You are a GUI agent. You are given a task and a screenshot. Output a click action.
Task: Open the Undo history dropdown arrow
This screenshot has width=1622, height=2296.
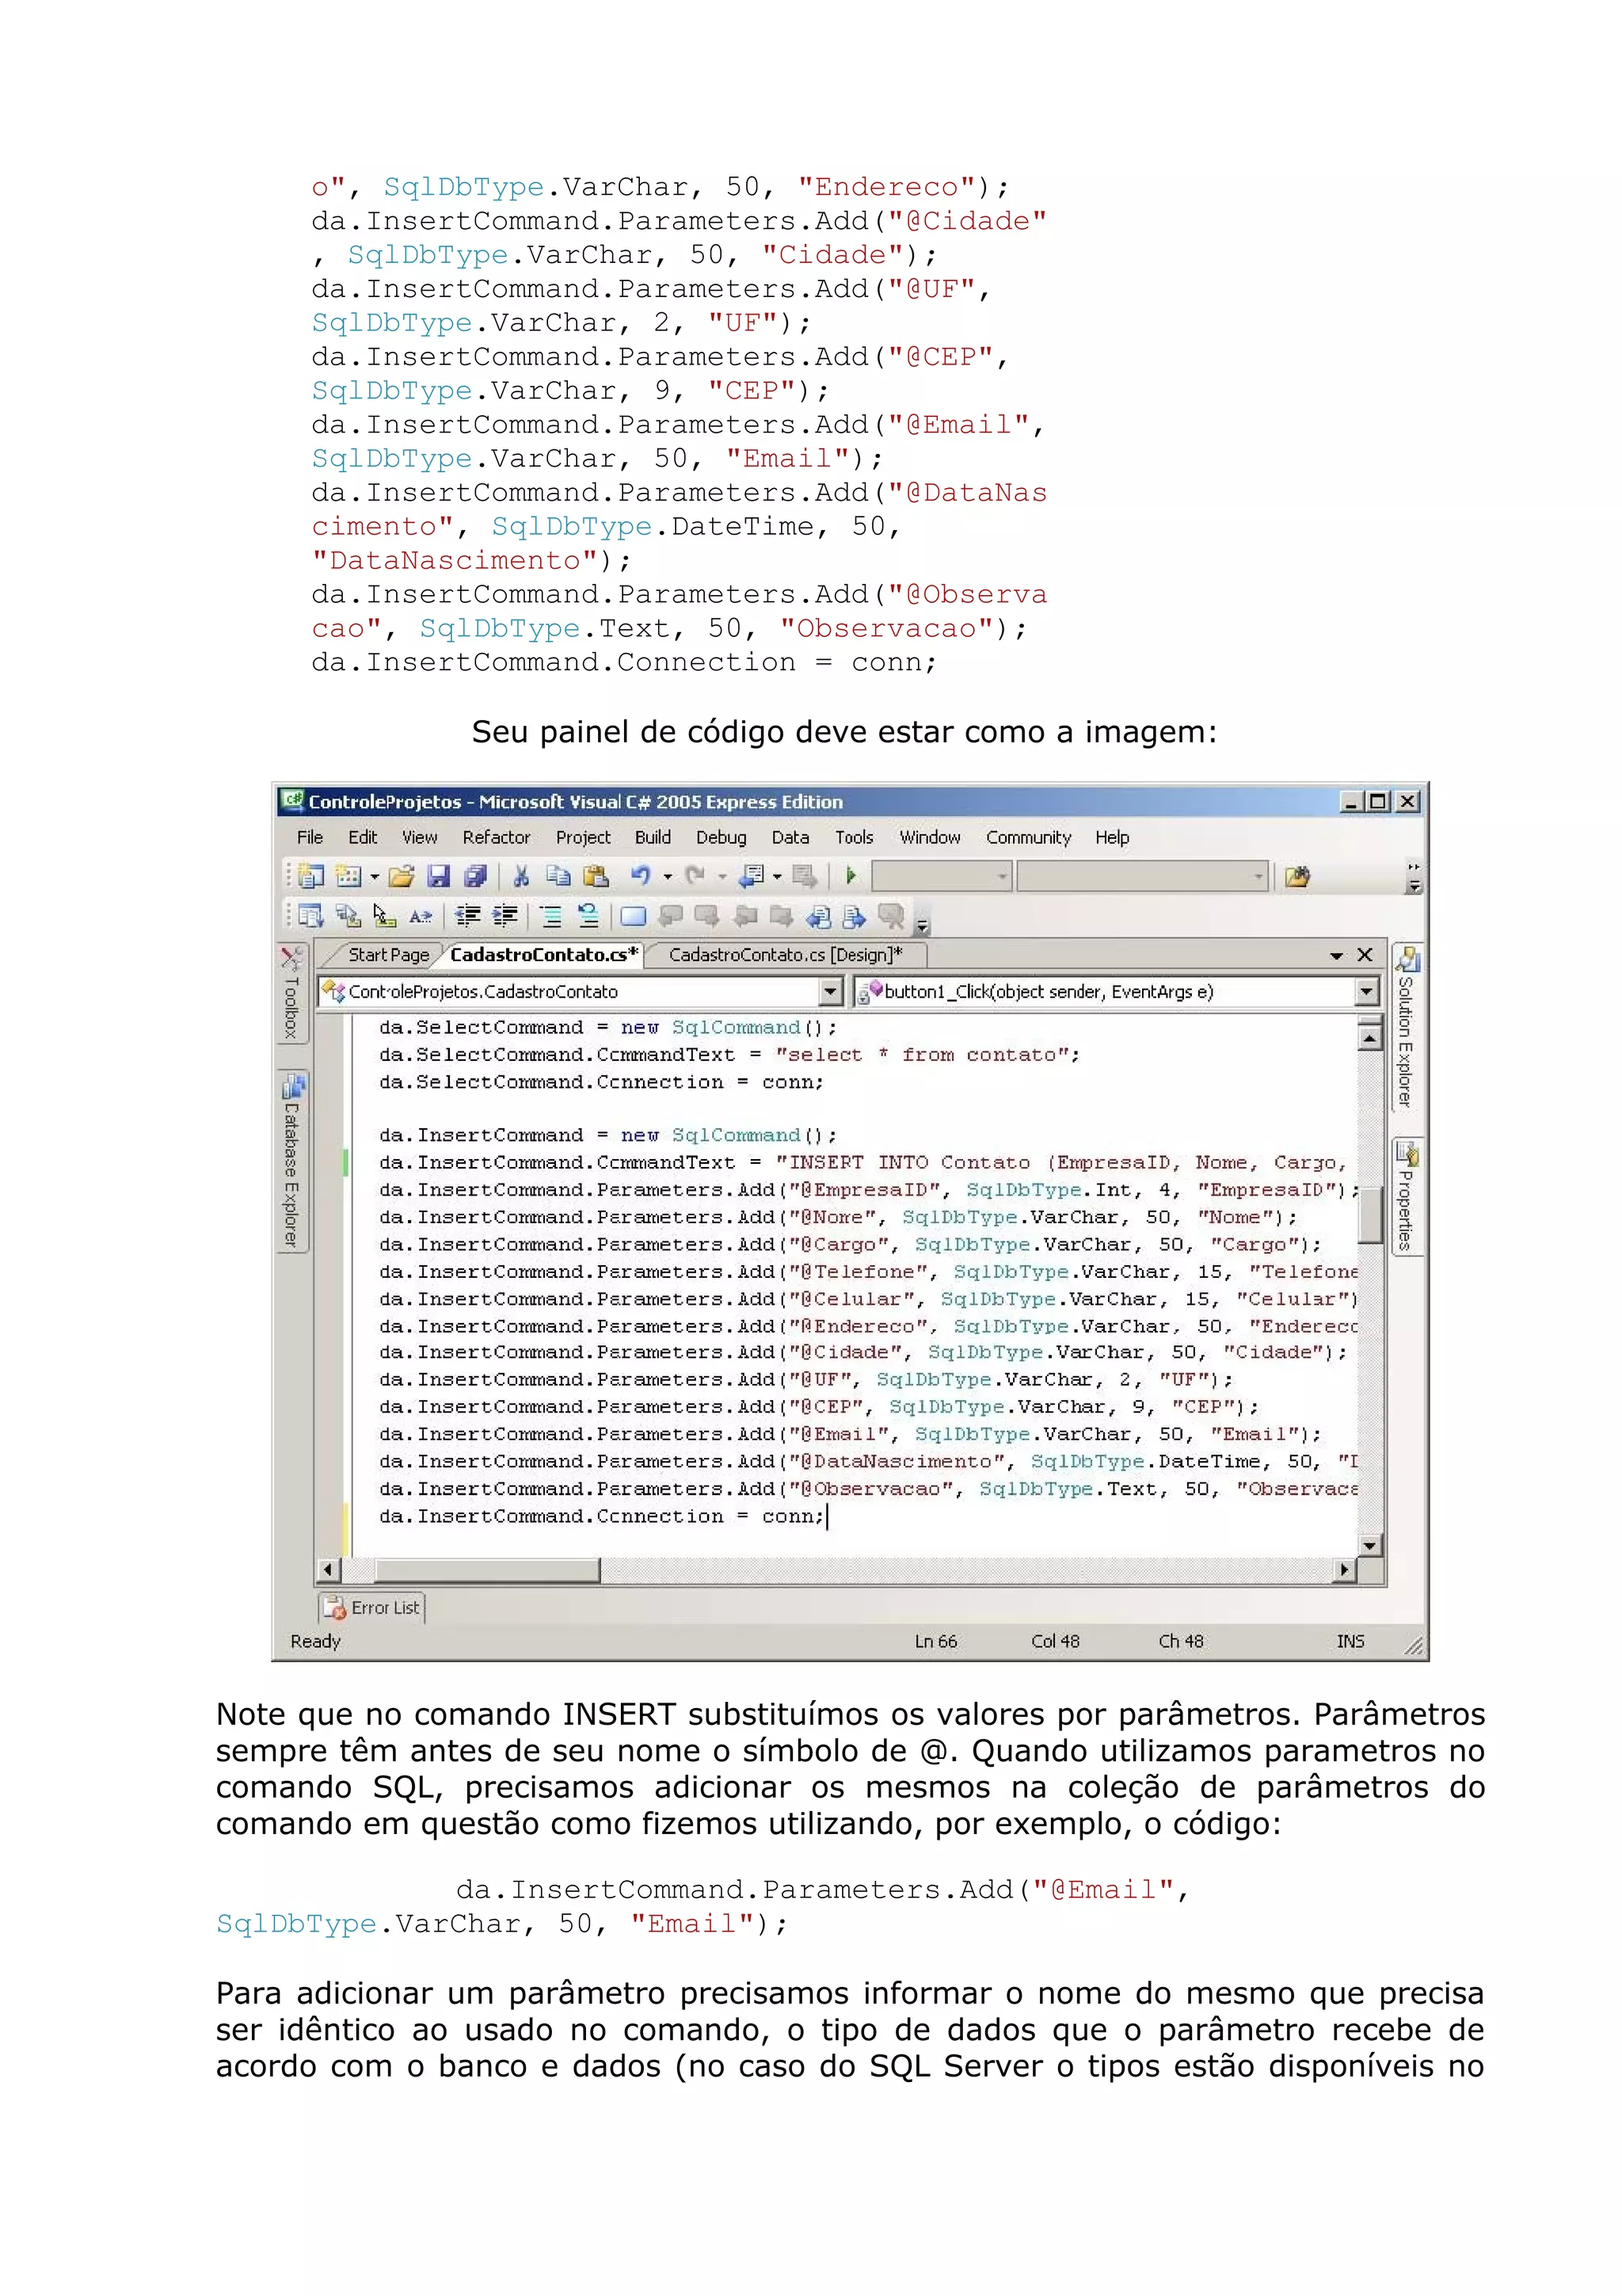(x=667, y=878)
